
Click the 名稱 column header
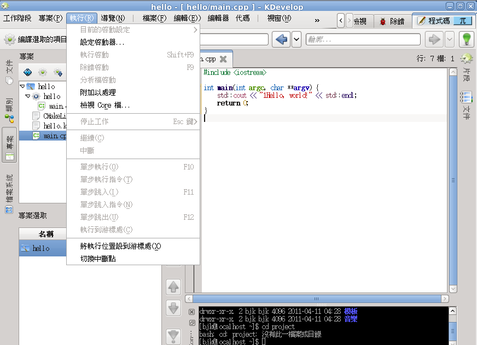pyautogui.click(x=43, y=234)
